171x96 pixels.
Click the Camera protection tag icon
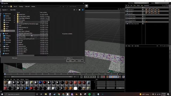point(146,22)
